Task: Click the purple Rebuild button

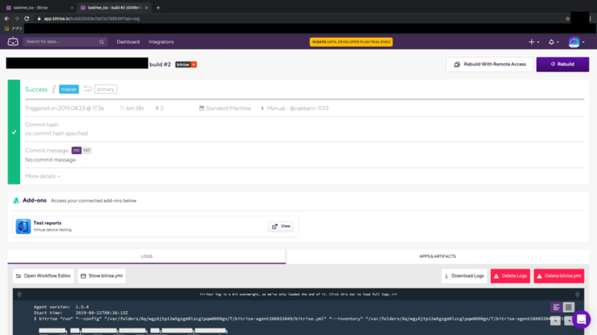Action: coord(563,64)
